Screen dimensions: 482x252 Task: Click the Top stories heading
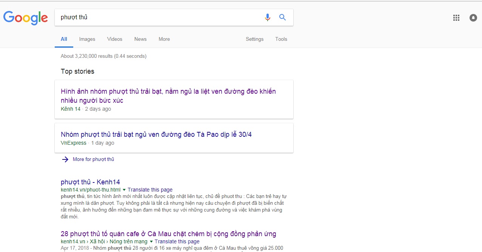pos(77,71)
